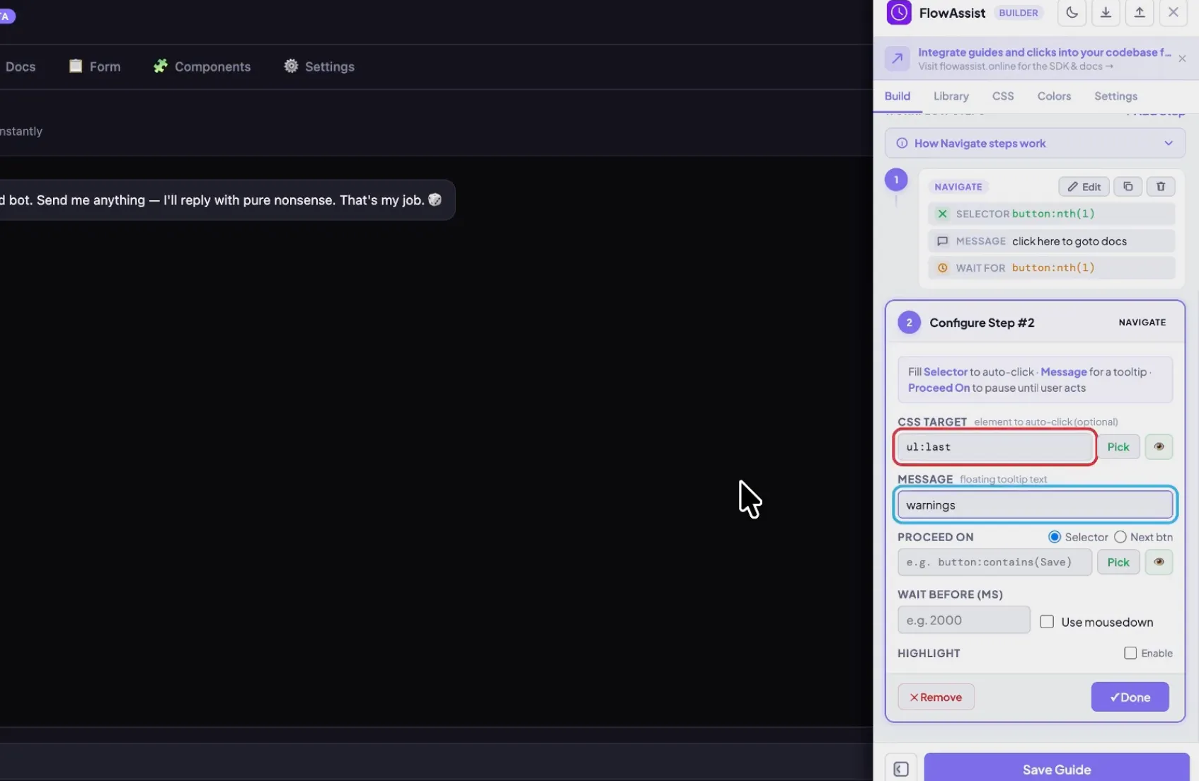The image size is (1199, 781).
Task: Expand How Navigate steps work
Action: click(x=1035, y=144)
